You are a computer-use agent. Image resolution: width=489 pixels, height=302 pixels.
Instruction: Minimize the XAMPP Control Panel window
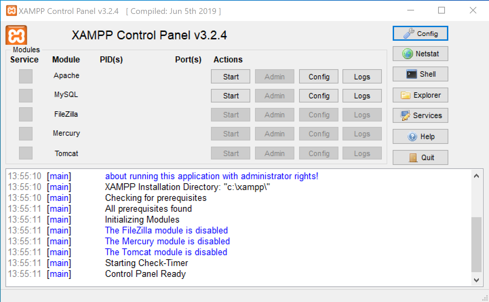coord(411,11)
